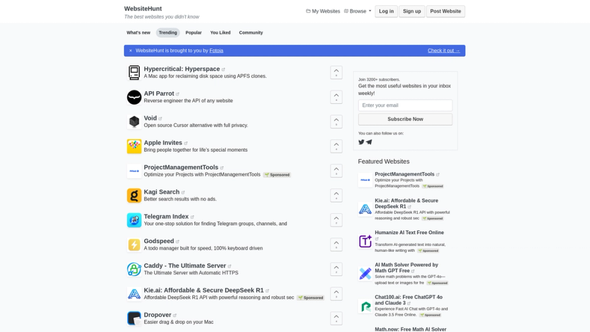Click Subscribe Now button
The image size is (590, 332).
tap(405, 119)
